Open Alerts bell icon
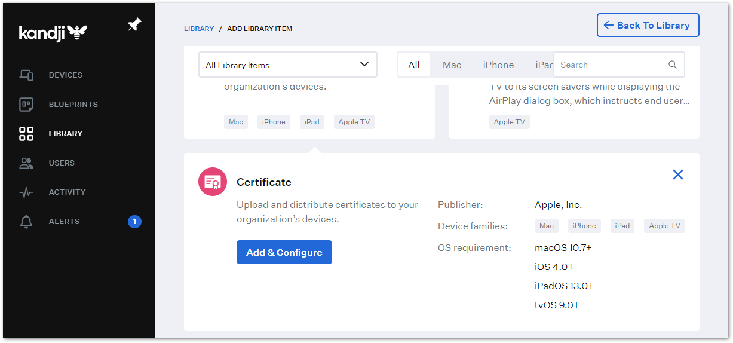The image size is (733, 343). click(26, 222)
